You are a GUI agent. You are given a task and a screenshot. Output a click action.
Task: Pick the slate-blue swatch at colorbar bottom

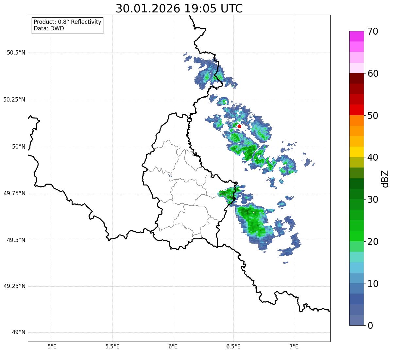click(x=356, y=320)
